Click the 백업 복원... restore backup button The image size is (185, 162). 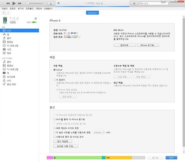coord(141,77)
